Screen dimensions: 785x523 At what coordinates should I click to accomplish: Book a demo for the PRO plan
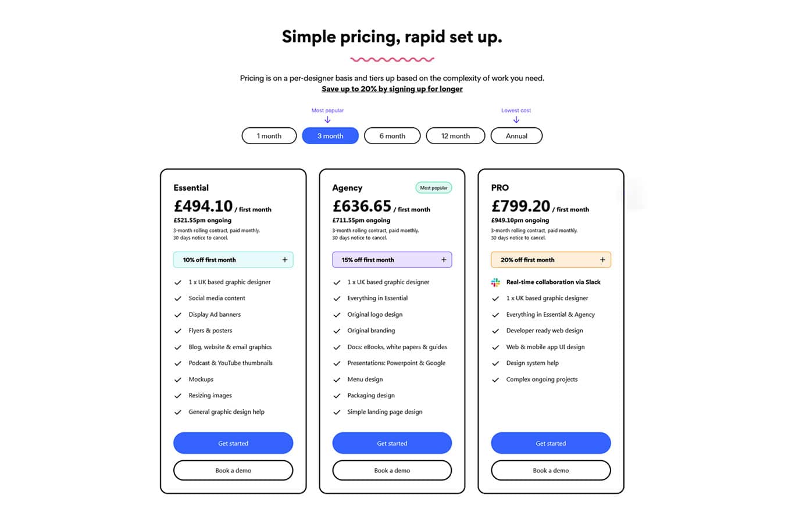click(551, 471)
